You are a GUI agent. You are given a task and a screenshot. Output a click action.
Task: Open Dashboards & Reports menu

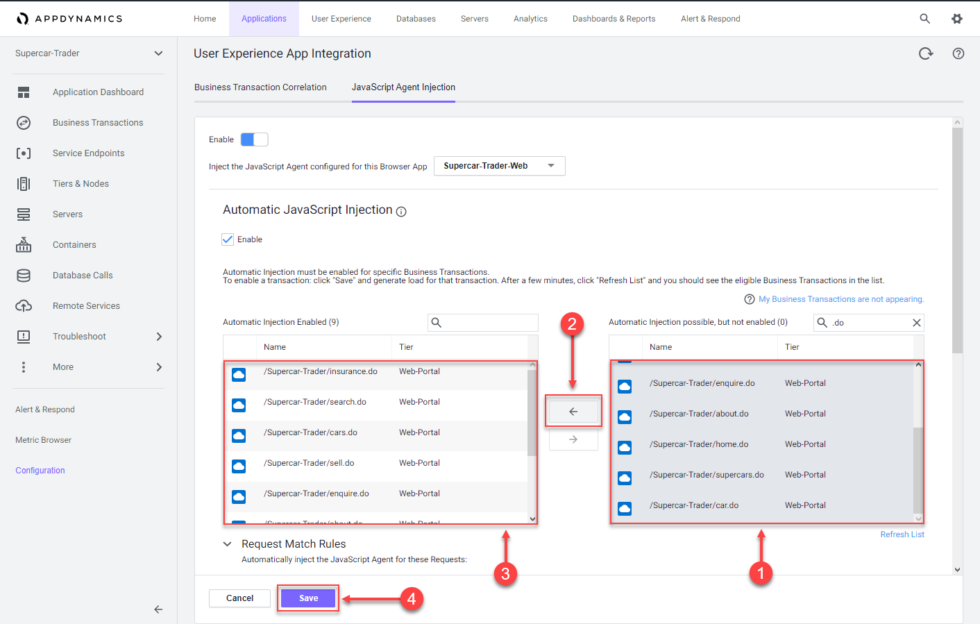614,19
